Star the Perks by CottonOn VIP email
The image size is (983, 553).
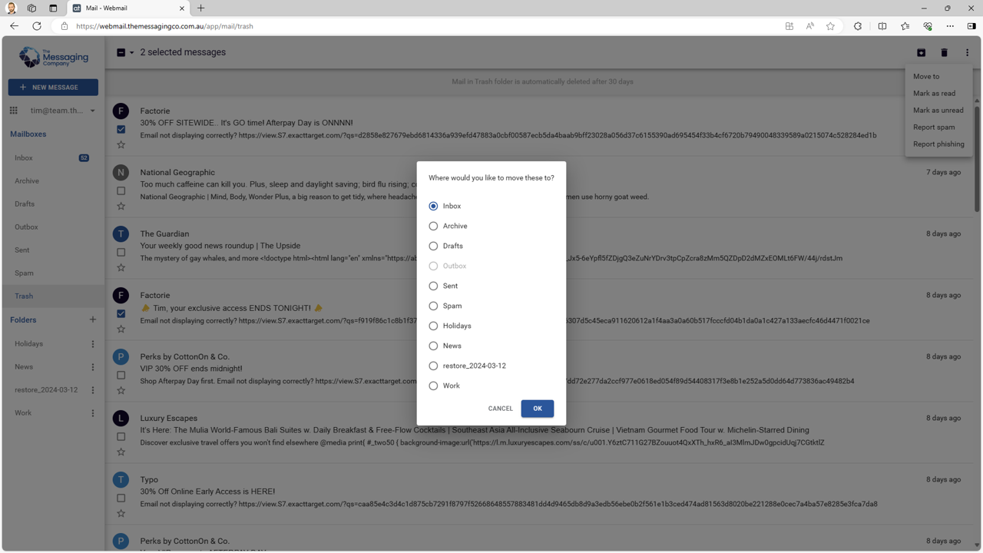121,390
